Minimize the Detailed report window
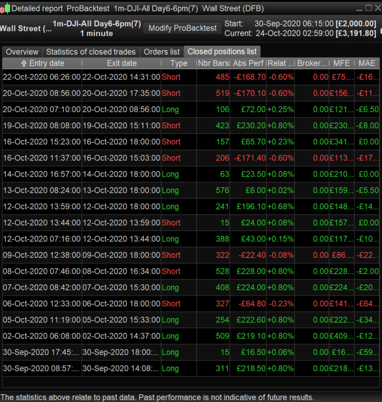The width and height of the screenshot is (382, 402). coord(359,10)
